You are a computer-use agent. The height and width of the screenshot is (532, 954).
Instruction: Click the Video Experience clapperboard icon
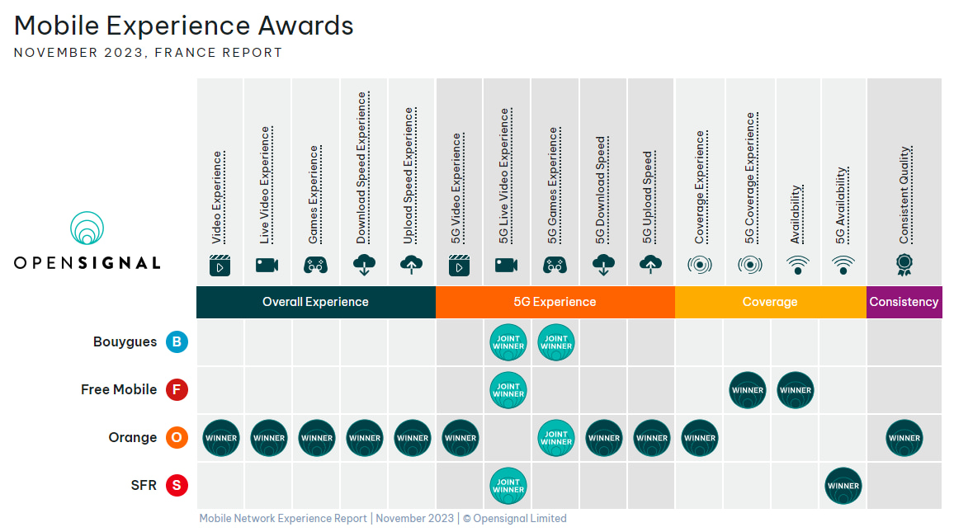coord(220,266)
